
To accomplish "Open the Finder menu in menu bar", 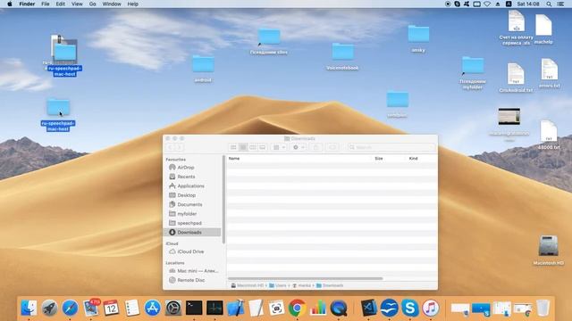I will pos(27,4).
